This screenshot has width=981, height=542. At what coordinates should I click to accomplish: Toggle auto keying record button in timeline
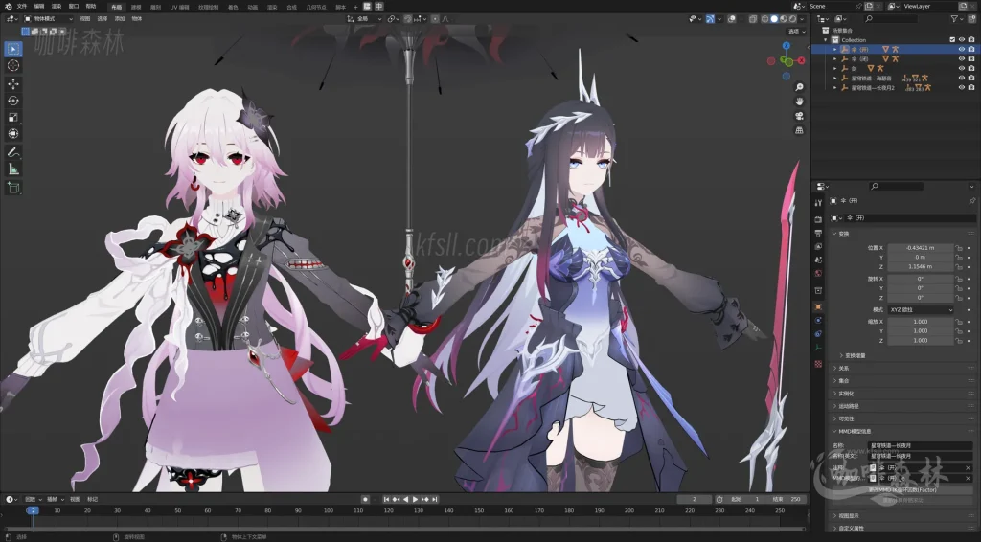(x=365, y=499)
